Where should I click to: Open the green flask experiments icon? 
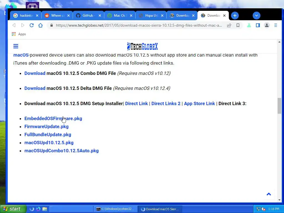[x=249, y=25]
